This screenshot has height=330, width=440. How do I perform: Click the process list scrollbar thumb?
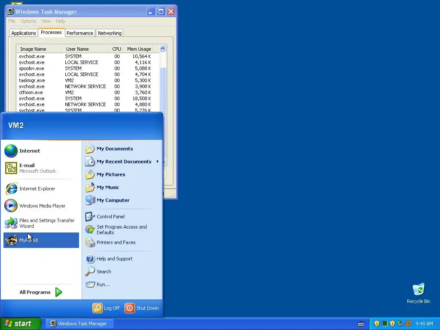[162, 90]
